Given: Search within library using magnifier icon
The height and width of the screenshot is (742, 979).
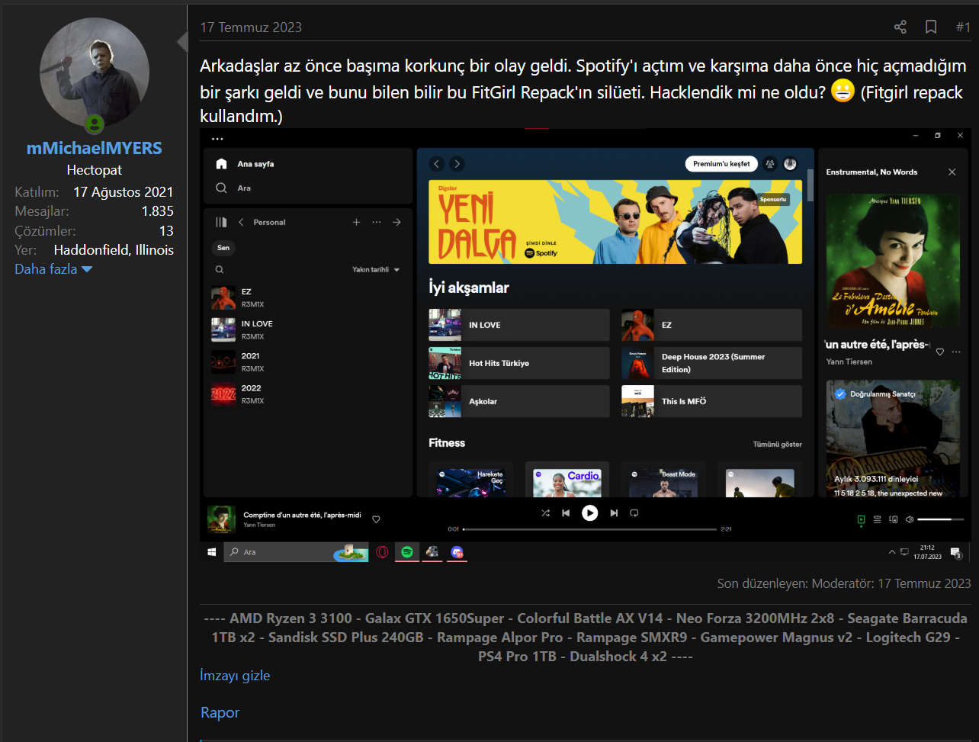Looking at the screenshot, I should (220, 269).
